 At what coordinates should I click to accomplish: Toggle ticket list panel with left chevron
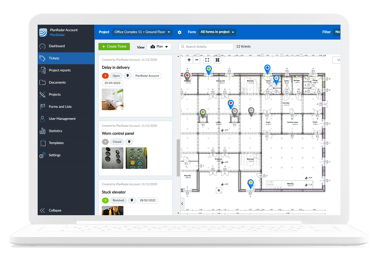coord(182,204)
